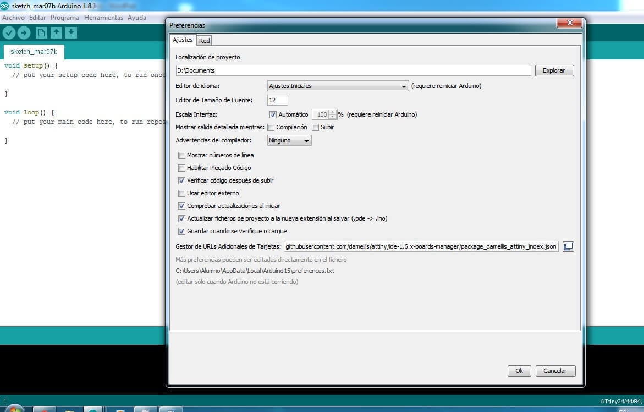
Task: Open the Archivo menu
Action: coord(13,18)
